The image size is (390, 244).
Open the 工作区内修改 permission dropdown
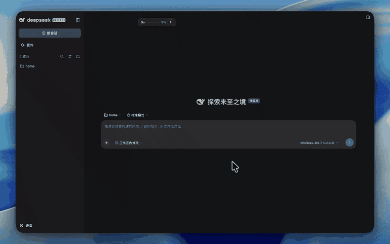click(x=128, y=143)
